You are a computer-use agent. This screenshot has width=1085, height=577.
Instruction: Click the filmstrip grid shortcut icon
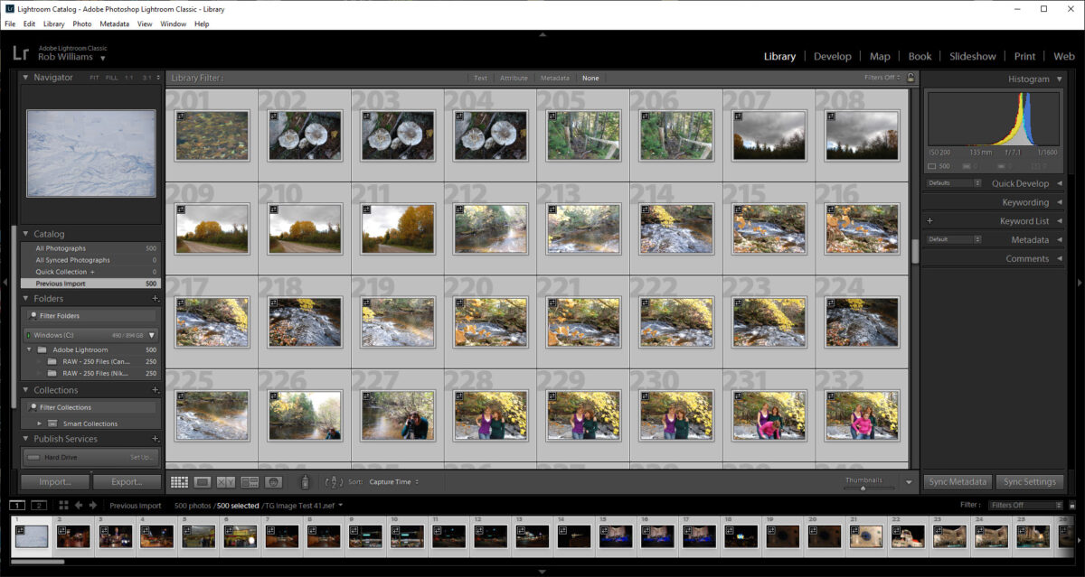pos(63,506)
